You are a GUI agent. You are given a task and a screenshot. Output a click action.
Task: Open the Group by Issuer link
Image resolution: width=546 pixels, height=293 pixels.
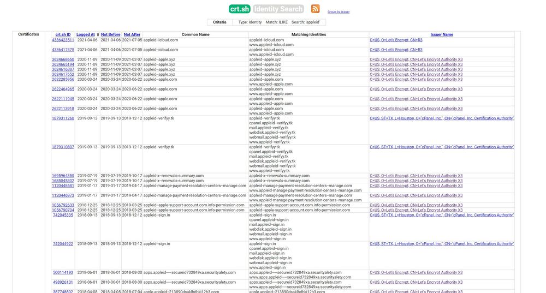coord(339,12)
